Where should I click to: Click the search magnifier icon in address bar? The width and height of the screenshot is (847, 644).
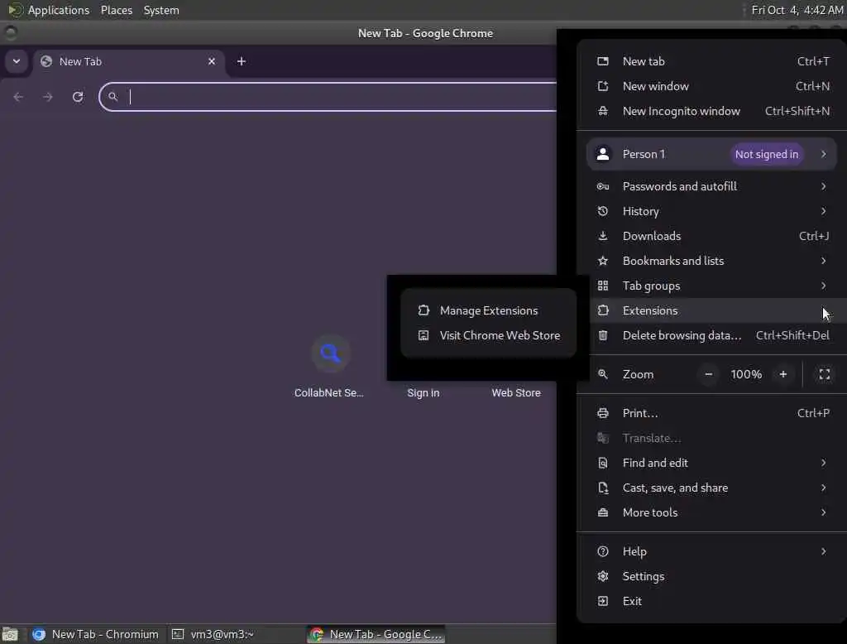point(112,97)
